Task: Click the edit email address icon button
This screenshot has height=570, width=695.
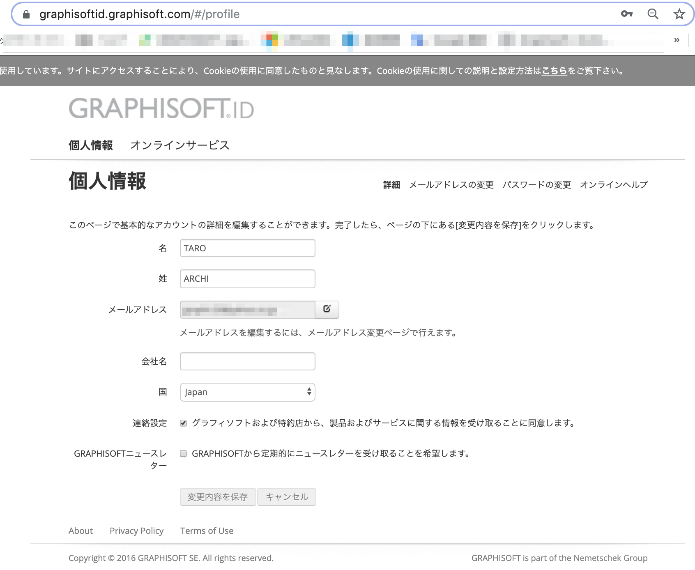Action: pos(327,309)
